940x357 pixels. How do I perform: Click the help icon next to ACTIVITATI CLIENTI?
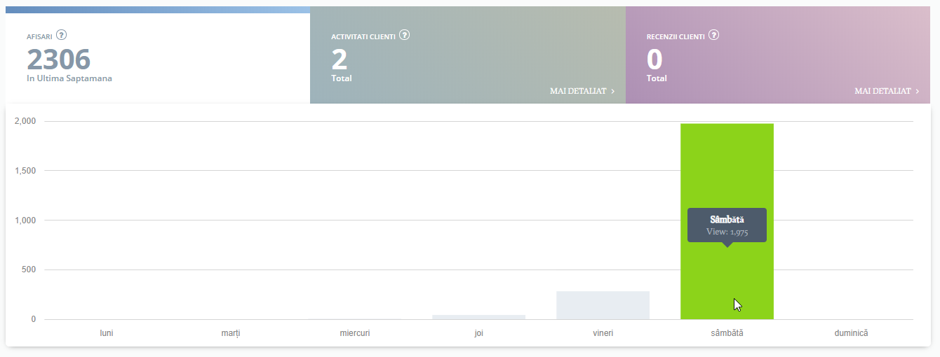pyautogui.click(x=404, y=35)
